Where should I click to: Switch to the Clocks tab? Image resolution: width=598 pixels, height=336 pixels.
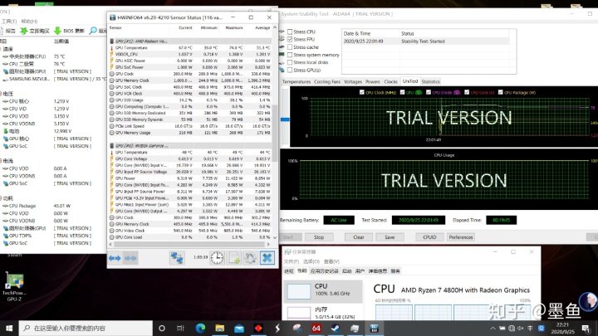390,81
